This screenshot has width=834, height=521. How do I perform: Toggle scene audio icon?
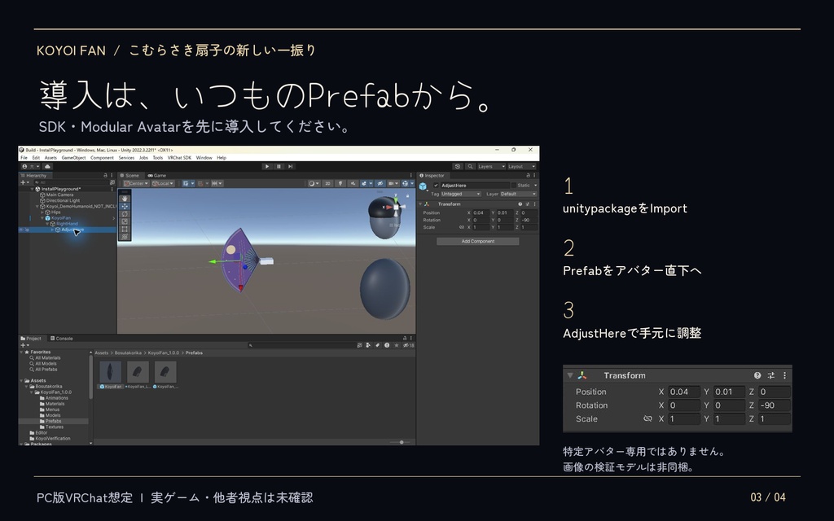(x=353, y=183)
